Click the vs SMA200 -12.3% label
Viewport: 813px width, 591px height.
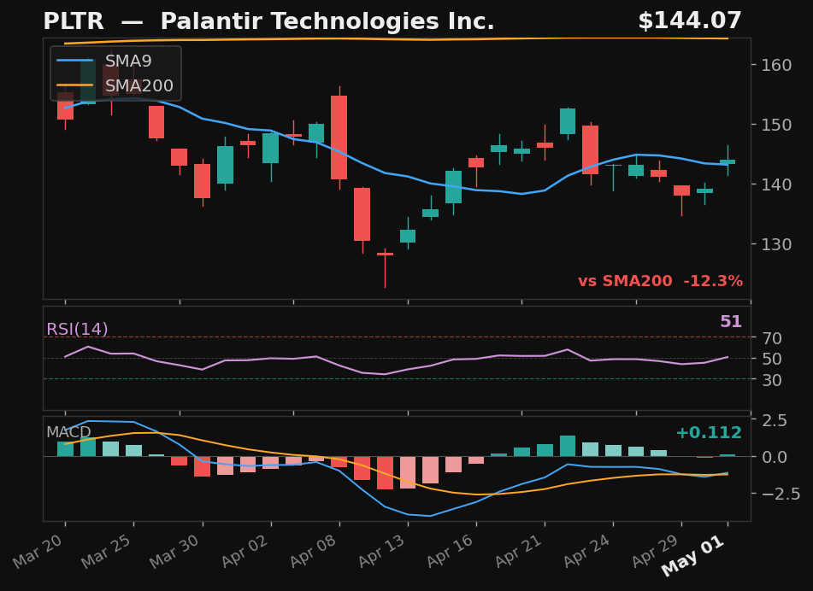click(661, 281)
